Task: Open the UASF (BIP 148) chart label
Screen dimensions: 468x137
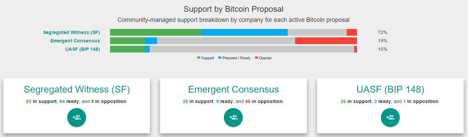Action: 82,49
